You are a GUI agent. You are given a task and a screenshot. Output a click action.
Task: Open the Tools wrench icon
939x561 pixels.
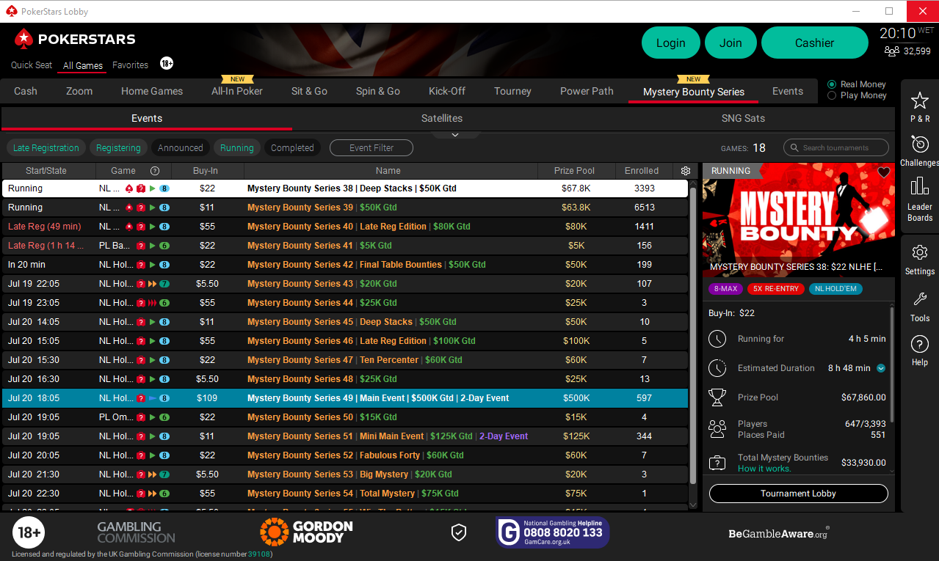pos(919,299)
